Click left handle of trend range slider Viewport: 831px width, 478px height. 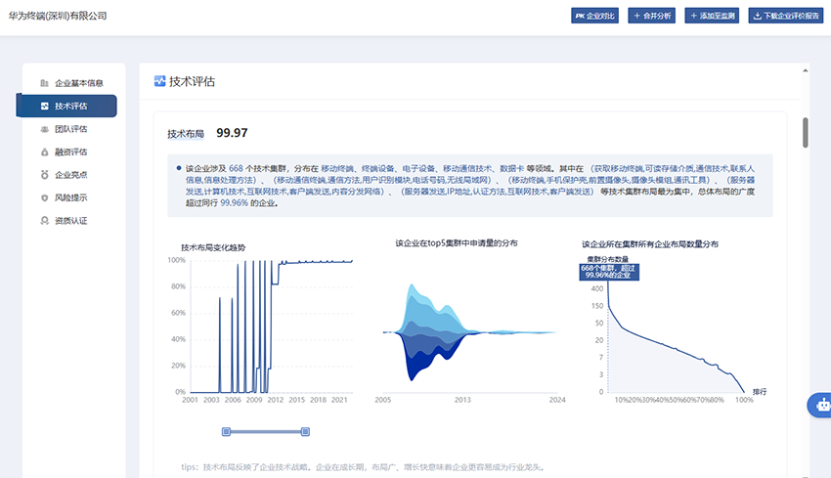point(226,431)
